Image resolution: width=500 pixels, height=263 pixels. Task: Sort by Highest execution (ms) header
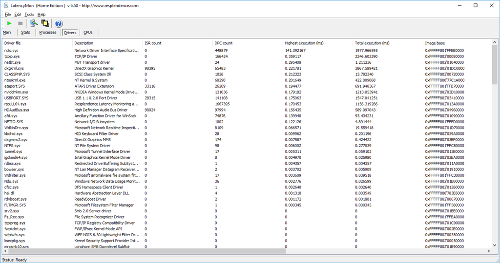pyautogui.click(x=318, y=43)
